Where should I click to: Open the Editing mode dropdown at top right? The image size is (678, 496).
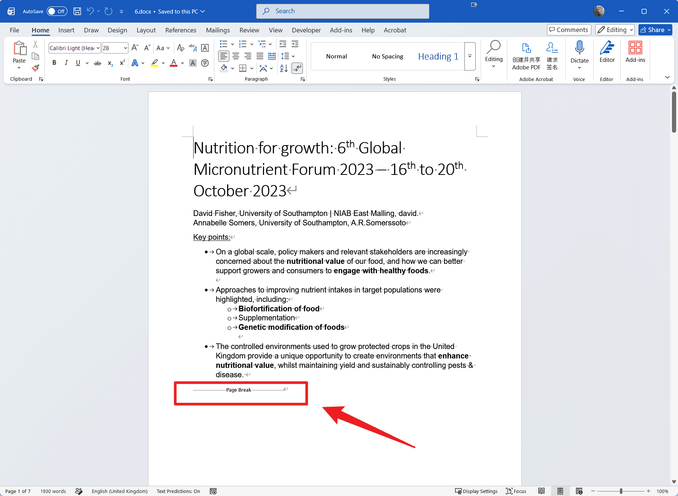(x=615, y=30)
